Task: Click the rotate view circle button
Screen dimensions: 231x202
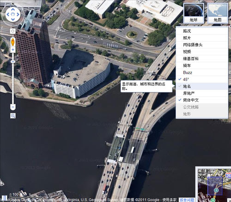Action: (x=13, y=31)
